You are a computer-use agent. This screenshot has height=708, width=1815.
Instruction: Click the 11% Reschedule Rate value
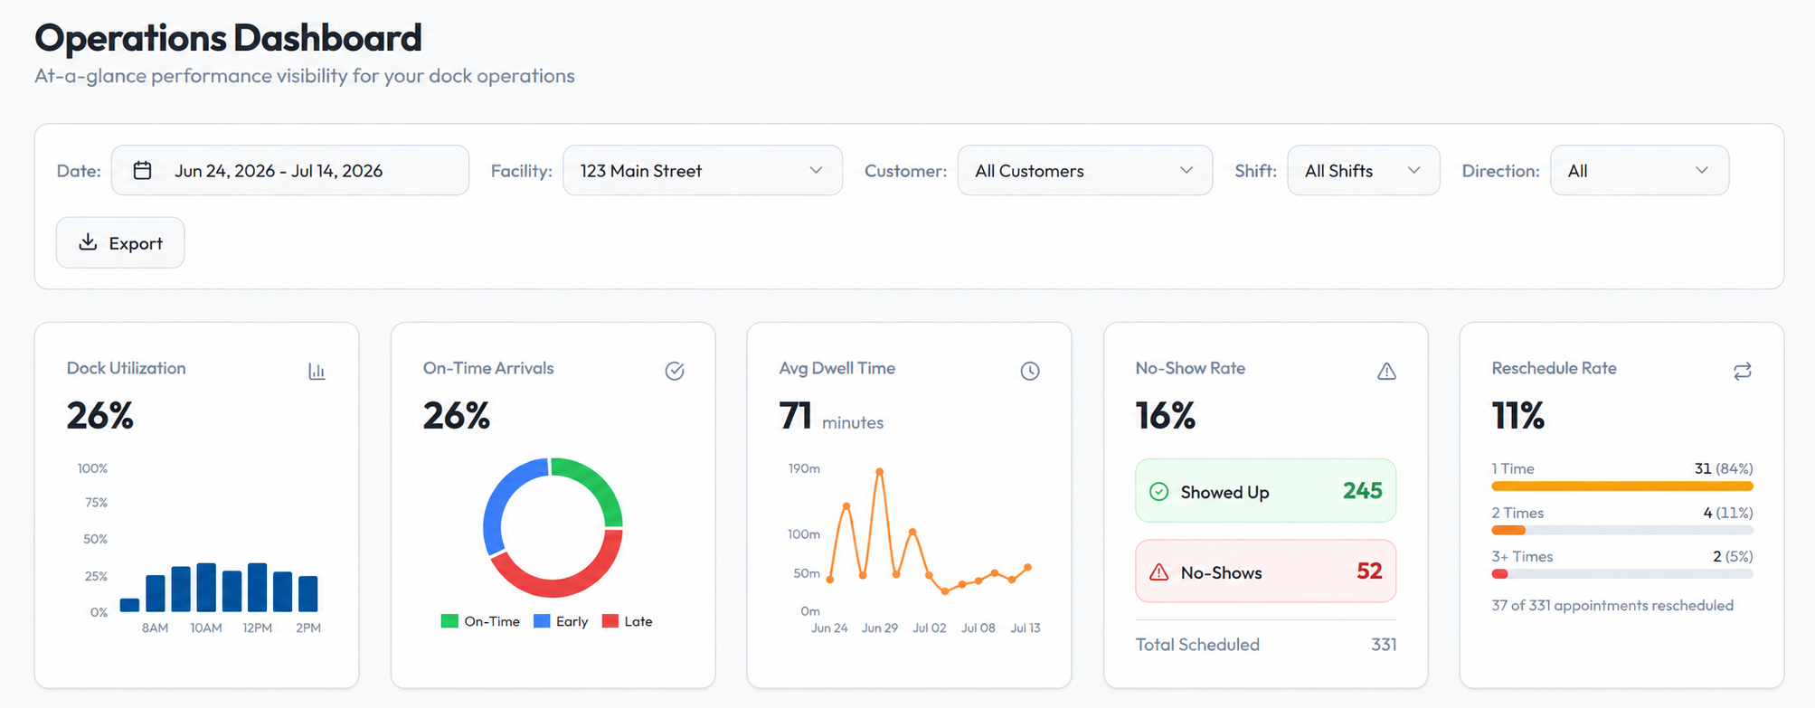[x=1518, y=416]
